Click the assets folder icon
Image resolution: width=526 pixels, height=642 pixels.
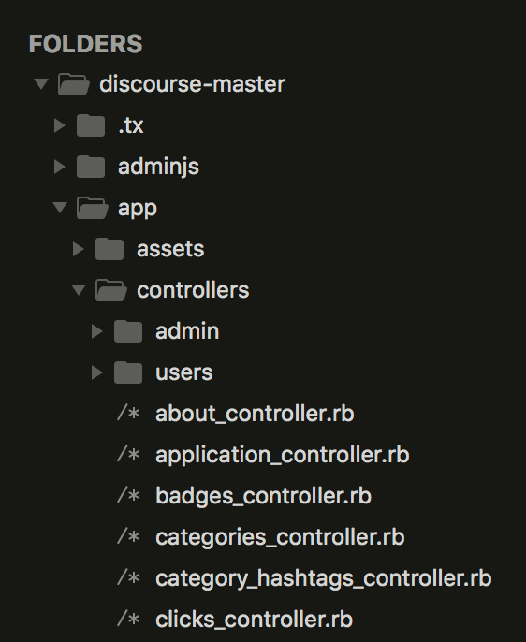click(110, 249)
